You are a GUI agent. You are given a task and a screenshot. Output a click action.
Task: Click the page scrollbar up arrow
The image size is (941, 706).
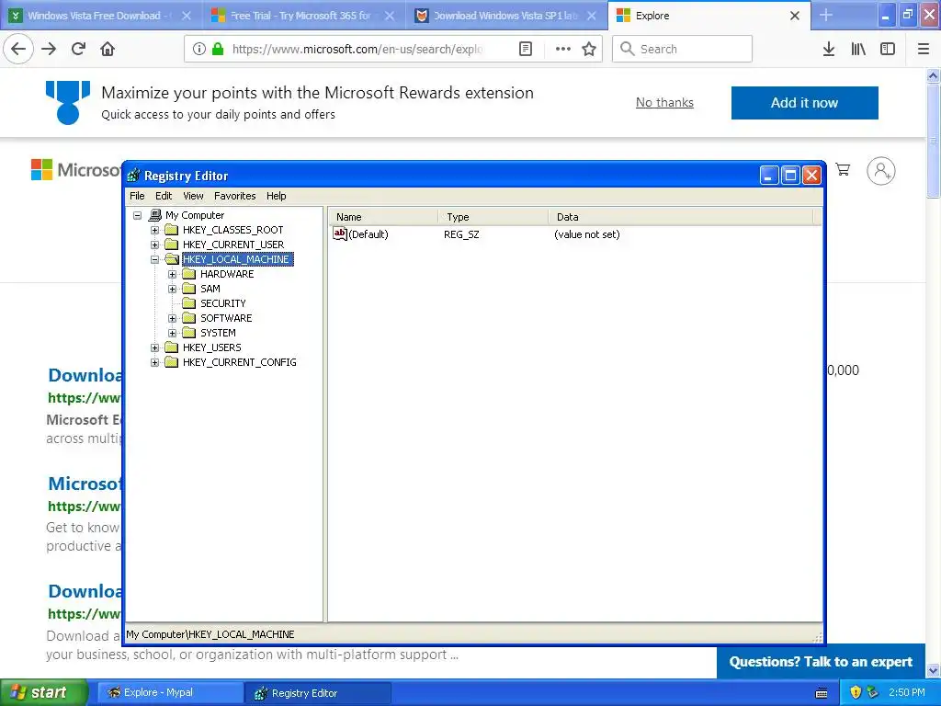[933, 75]
